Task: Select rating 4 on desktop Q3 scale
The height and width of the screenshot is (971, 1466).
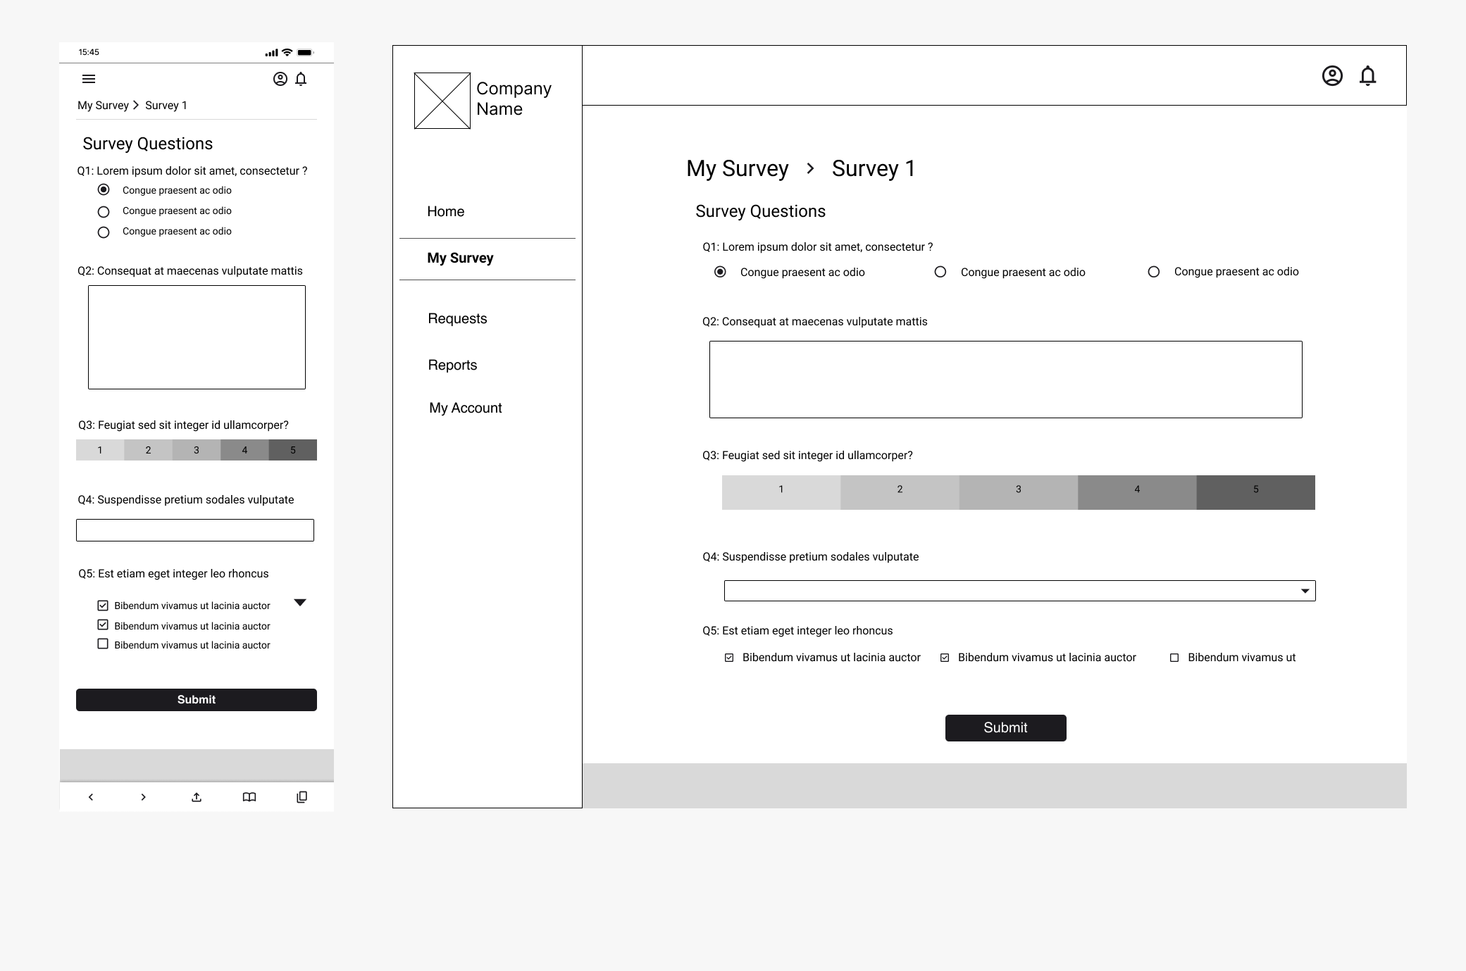Action: tap(1136, 492)
